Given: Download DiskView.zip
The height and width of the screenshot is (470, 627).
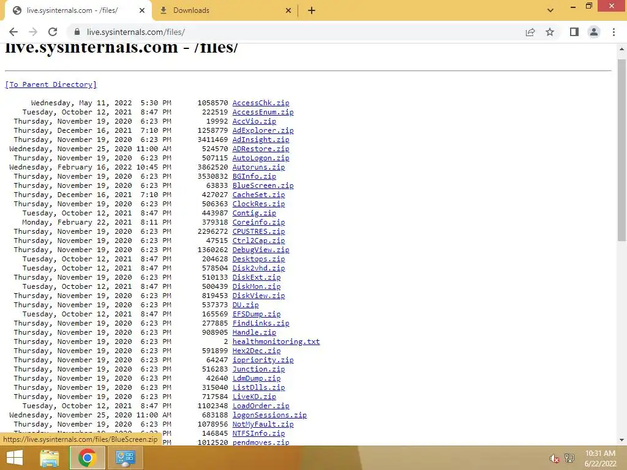Looking at the screenshot, I should (259, 296).
